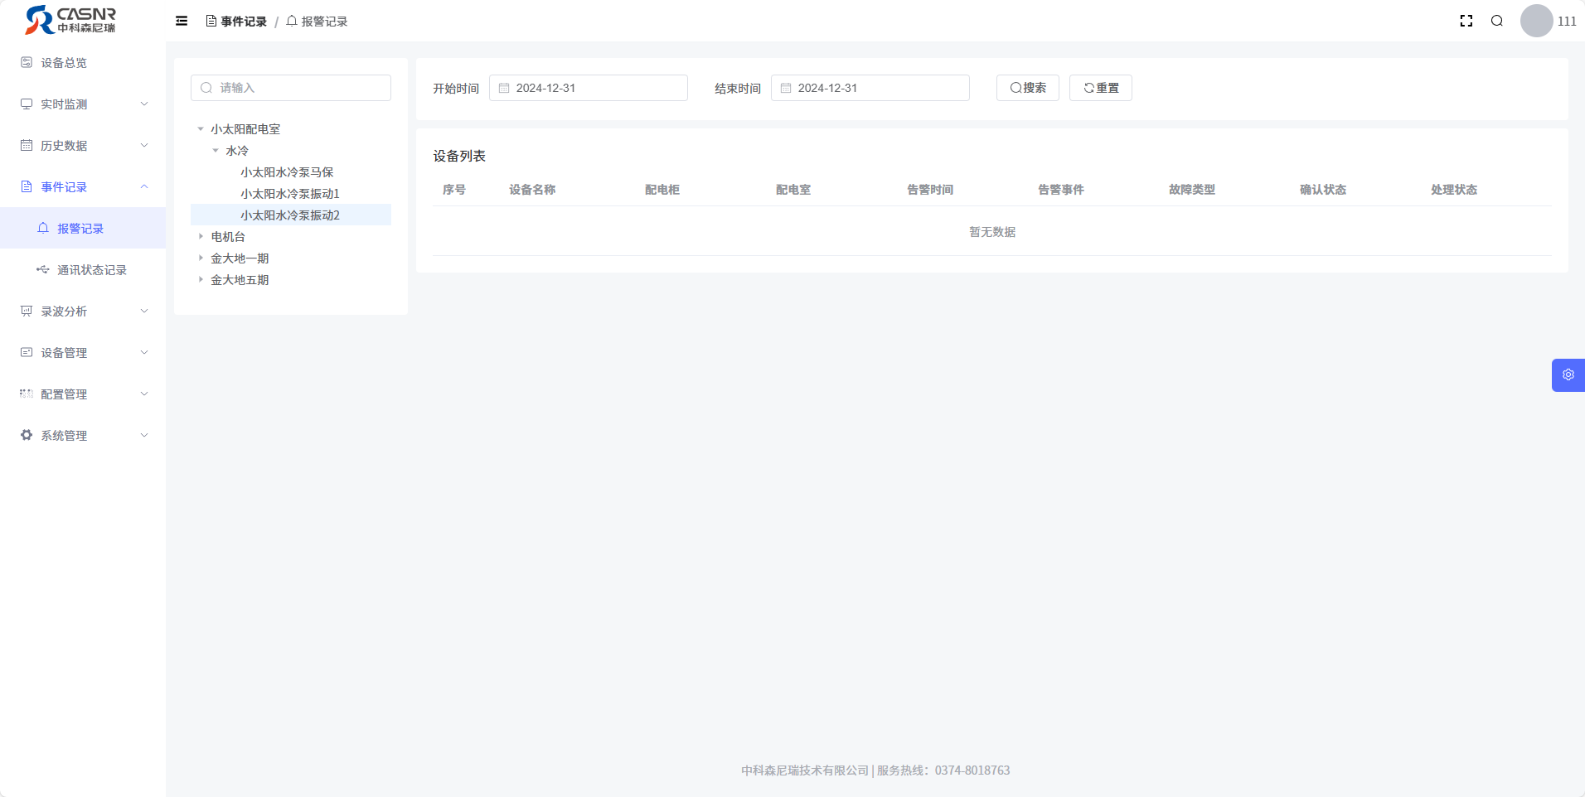
Task: Open the header search magnifier icon
Action: 1496,21
